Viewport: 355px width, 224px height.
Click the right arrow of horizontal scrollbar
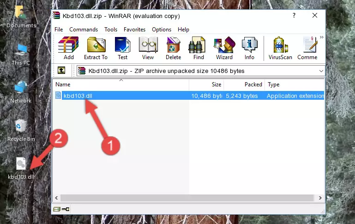coord(320,198)
